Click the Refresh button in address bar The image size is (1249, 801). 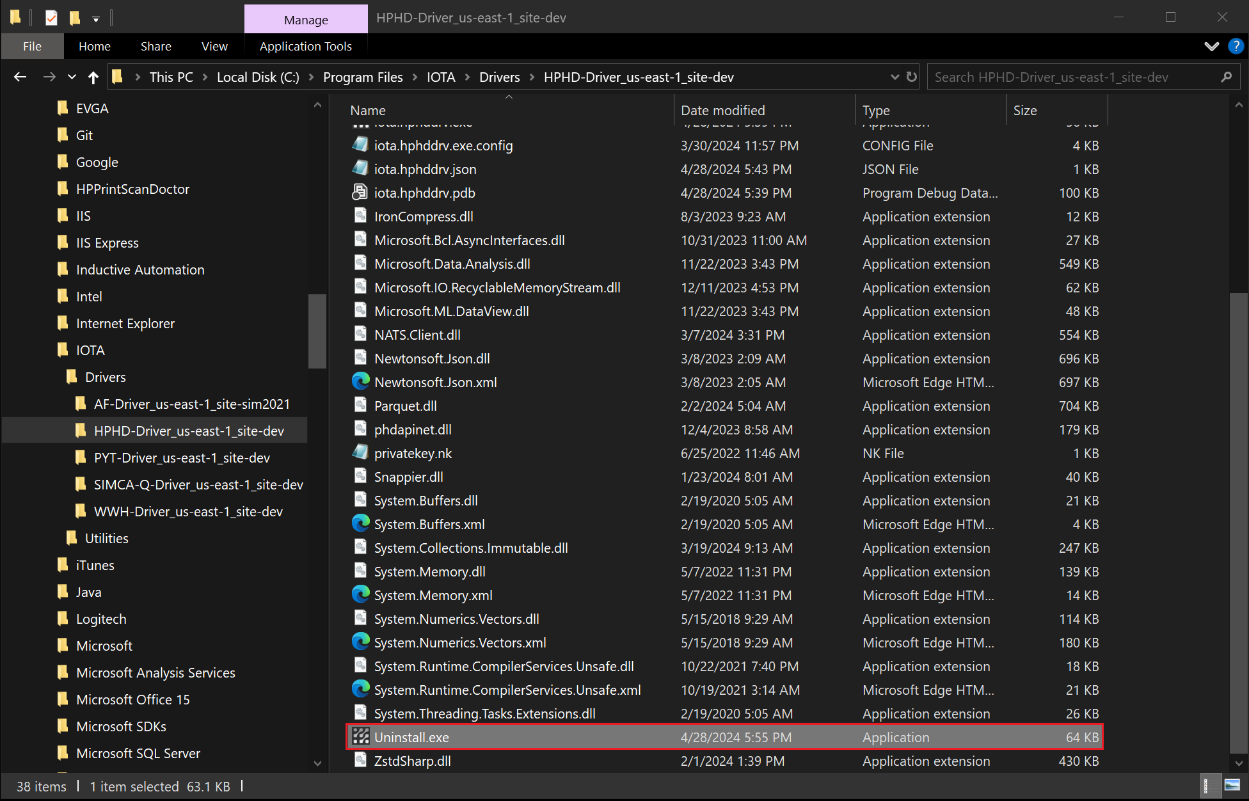[912, 77]
